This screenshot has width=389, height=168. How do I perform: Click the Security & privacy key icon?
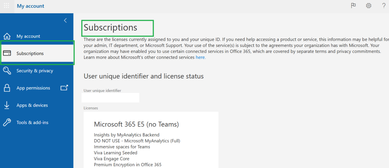pyautogui.click(x=7, y=70)
